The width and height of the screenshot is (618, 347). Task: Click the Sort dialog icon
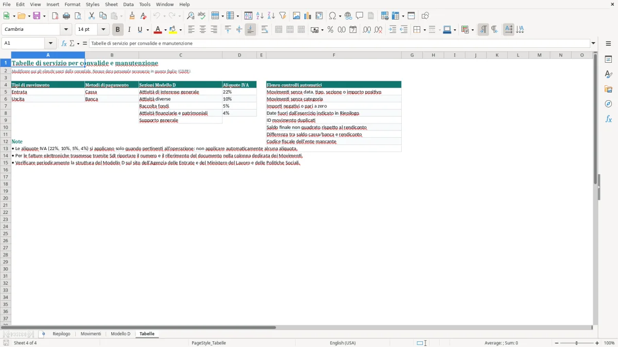pyautogui.click(x=248, y=16)
